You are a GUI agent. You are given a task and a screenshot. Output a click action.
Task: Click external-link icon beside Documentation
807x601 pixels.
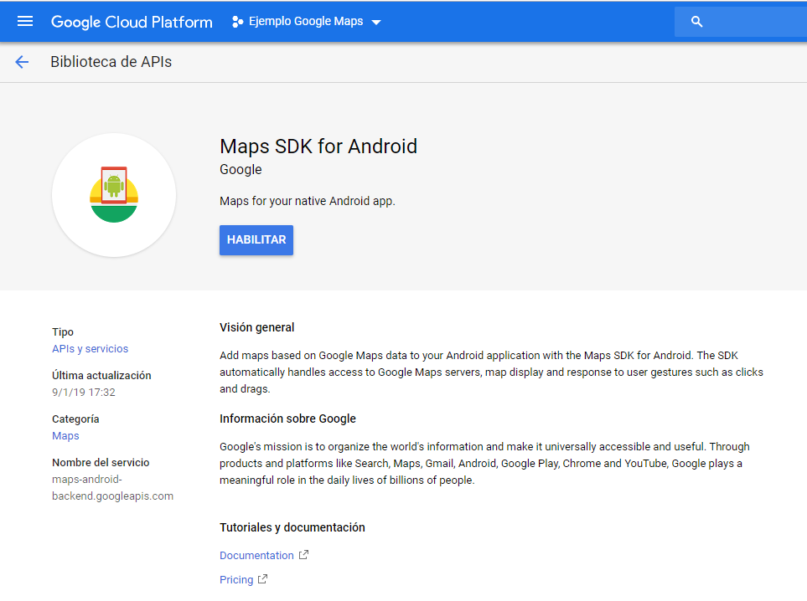[x=304, y=555]
